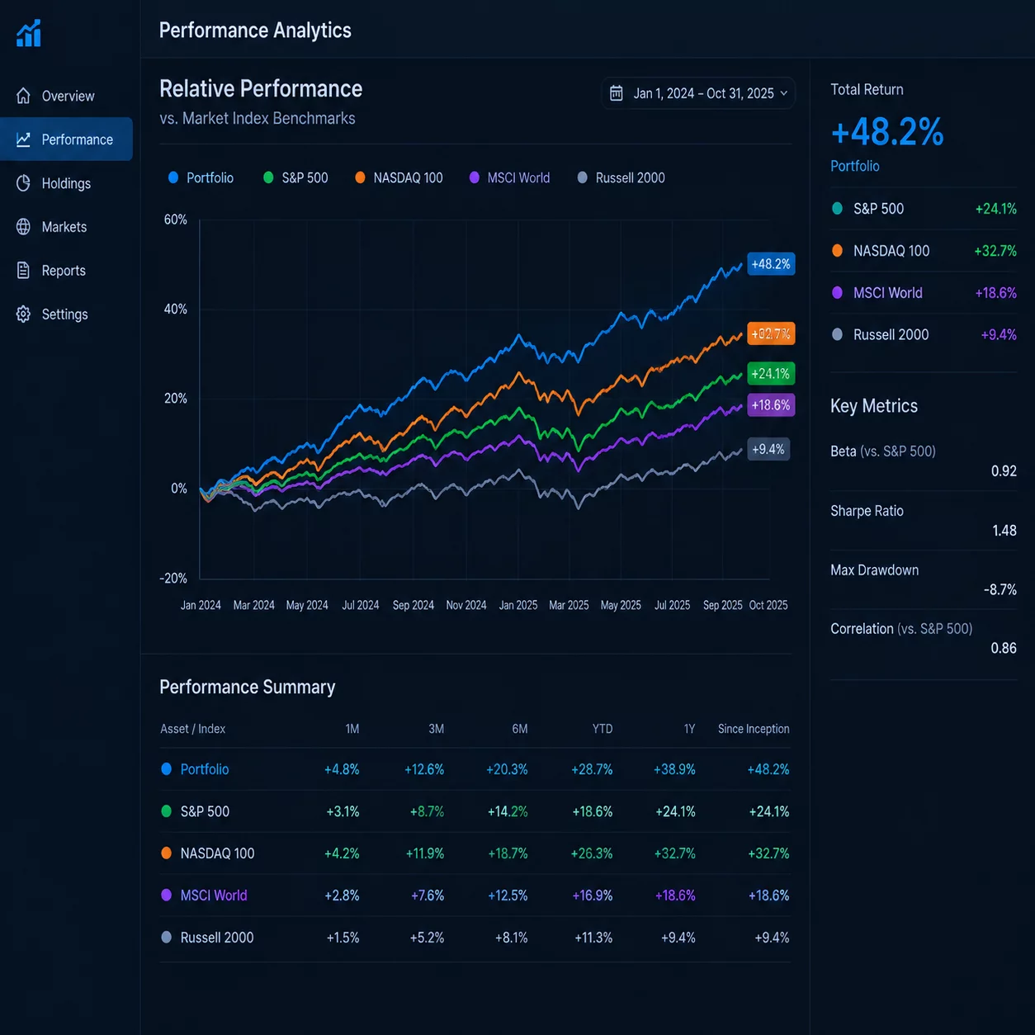
Task: Toggle the Russell 2000 series in chart legend
Action: [x=621, y=177]
